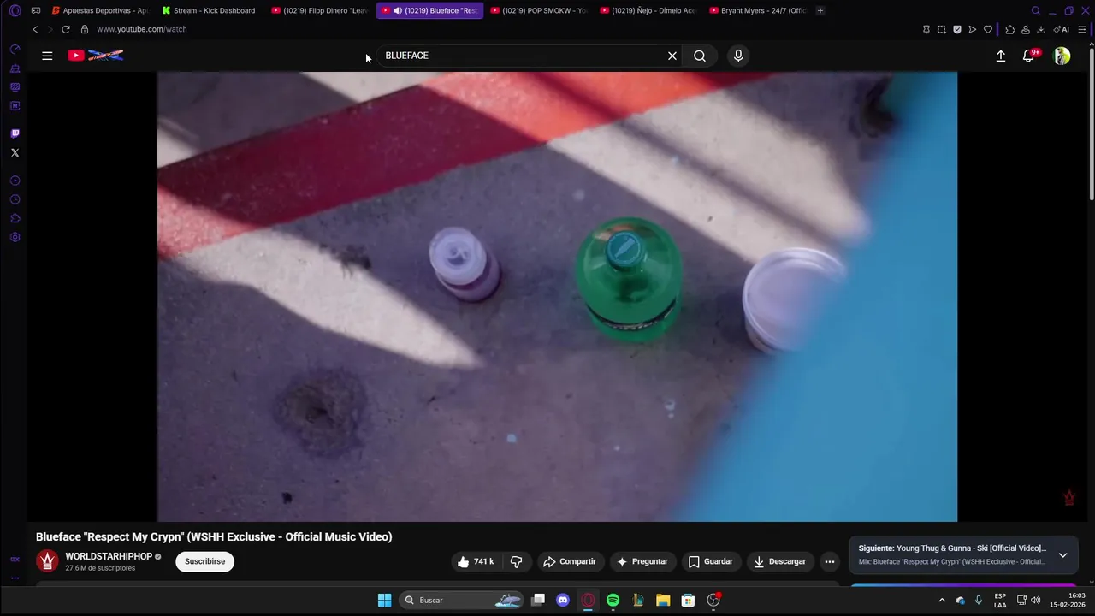Open more actions three-dot menu
Viewport: 1095px width, 616px height.
click(x=829, y=561)
